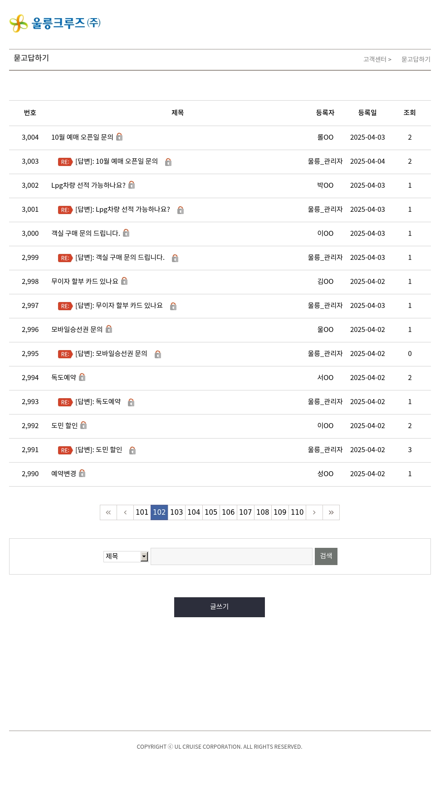The width and height of the screenshot is (440, 790).
Task: Go to the previous page arrow
Action: point(125,512)
